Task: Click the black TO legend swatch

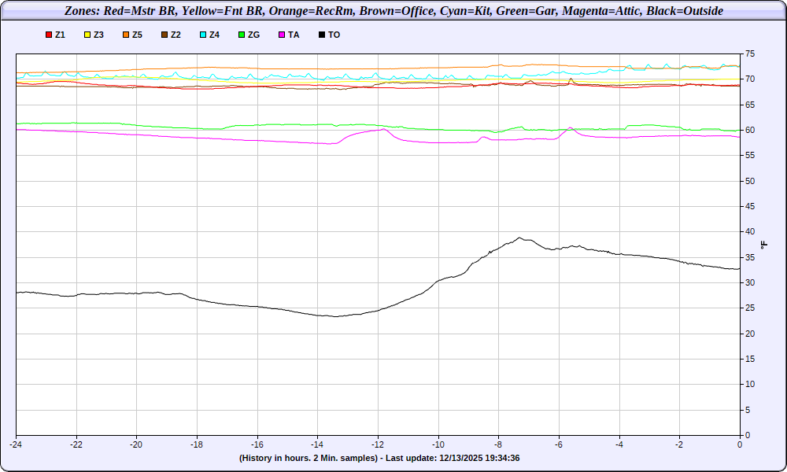Action: (x=322, y=35)
